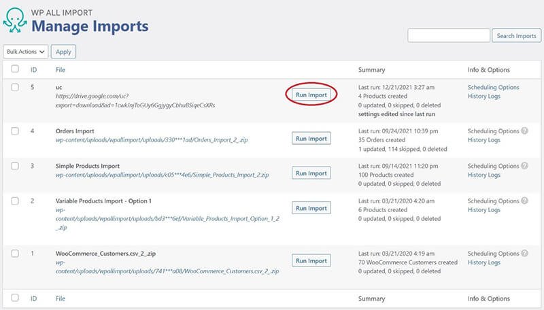Run Import for Orders Import
This screenshot has width=544, height=310.
coord(311,139)
